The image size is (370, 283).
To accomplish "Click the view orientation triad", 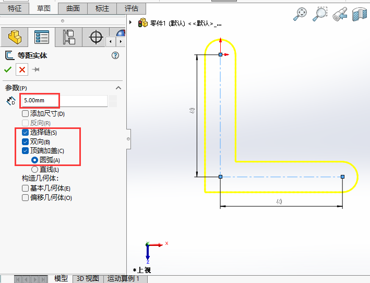I will 156,252.
